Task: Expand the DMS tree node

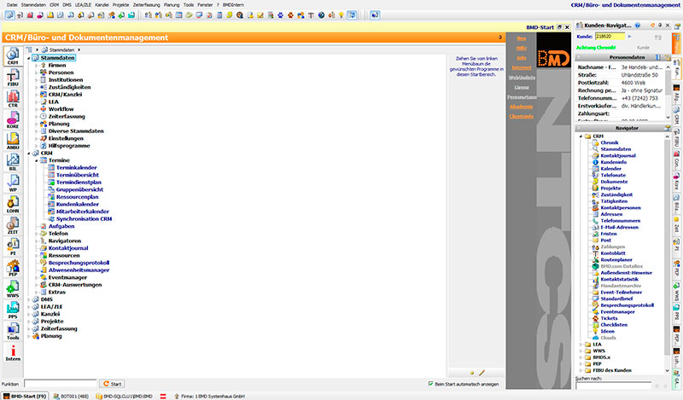Action: (31, 300)
